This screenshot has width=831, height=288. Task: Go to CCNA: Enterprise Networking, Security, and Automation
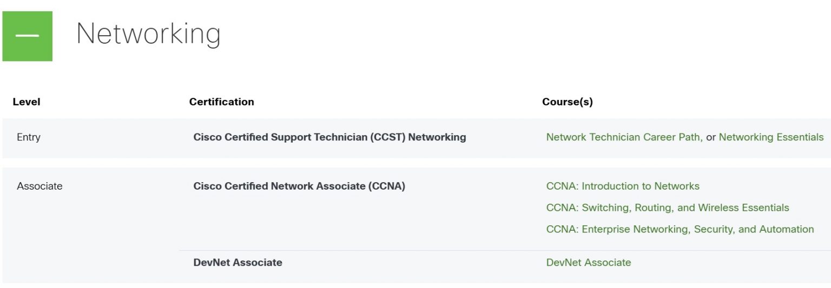[680, 229]
